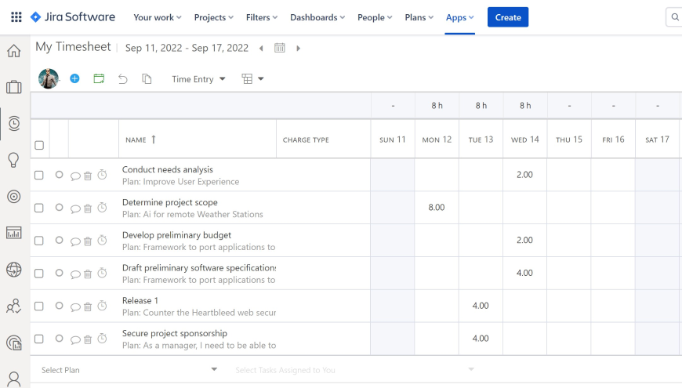Image resolution: width=682 pixels, height=388 pixels.
Task: Open the Dashboards menu
Action: (317, 17)
